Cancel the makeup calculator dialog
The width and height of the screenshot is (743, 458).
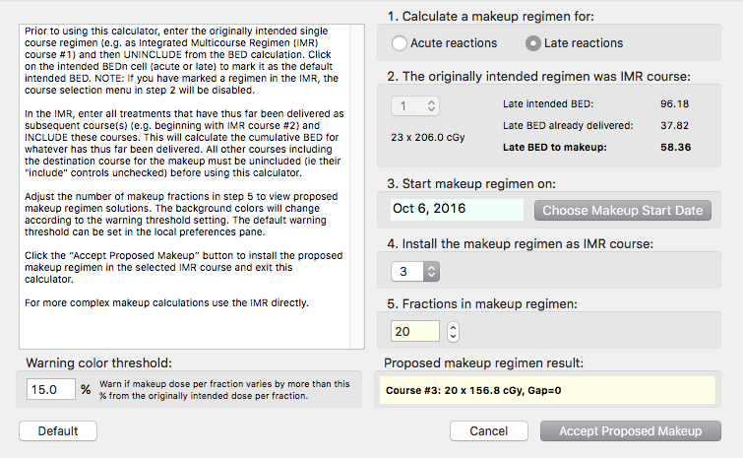[489, 431]
